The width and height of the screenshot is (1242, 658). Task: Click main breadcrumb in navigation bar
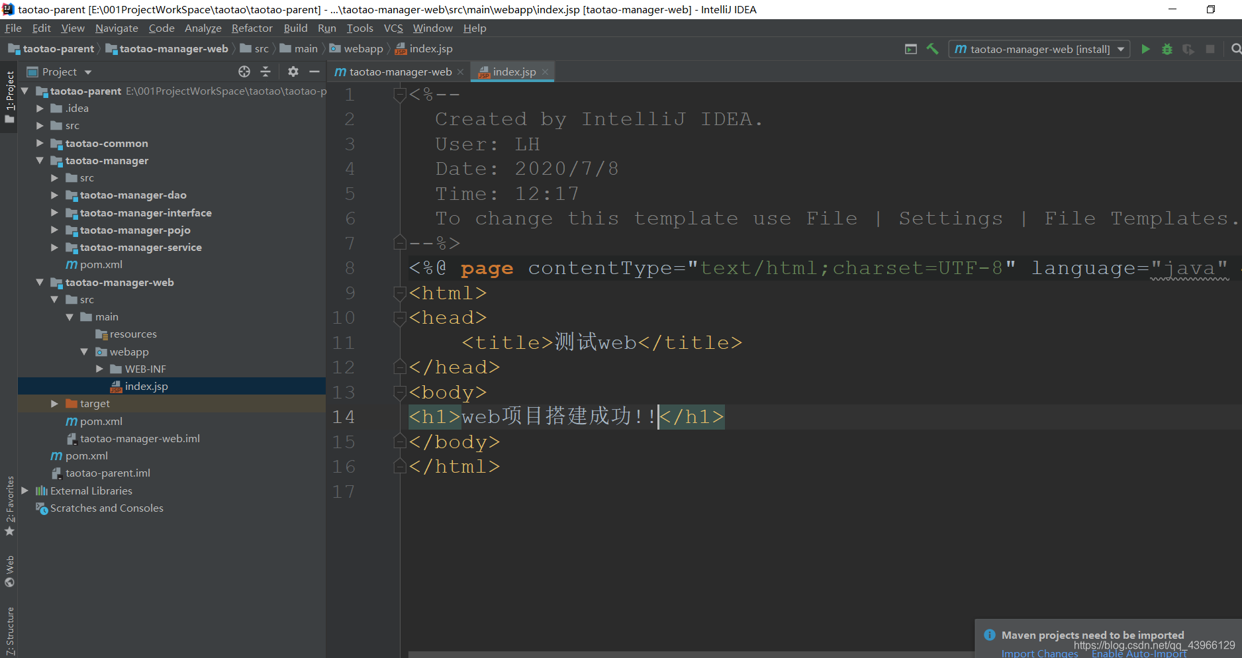click(299, 48)
